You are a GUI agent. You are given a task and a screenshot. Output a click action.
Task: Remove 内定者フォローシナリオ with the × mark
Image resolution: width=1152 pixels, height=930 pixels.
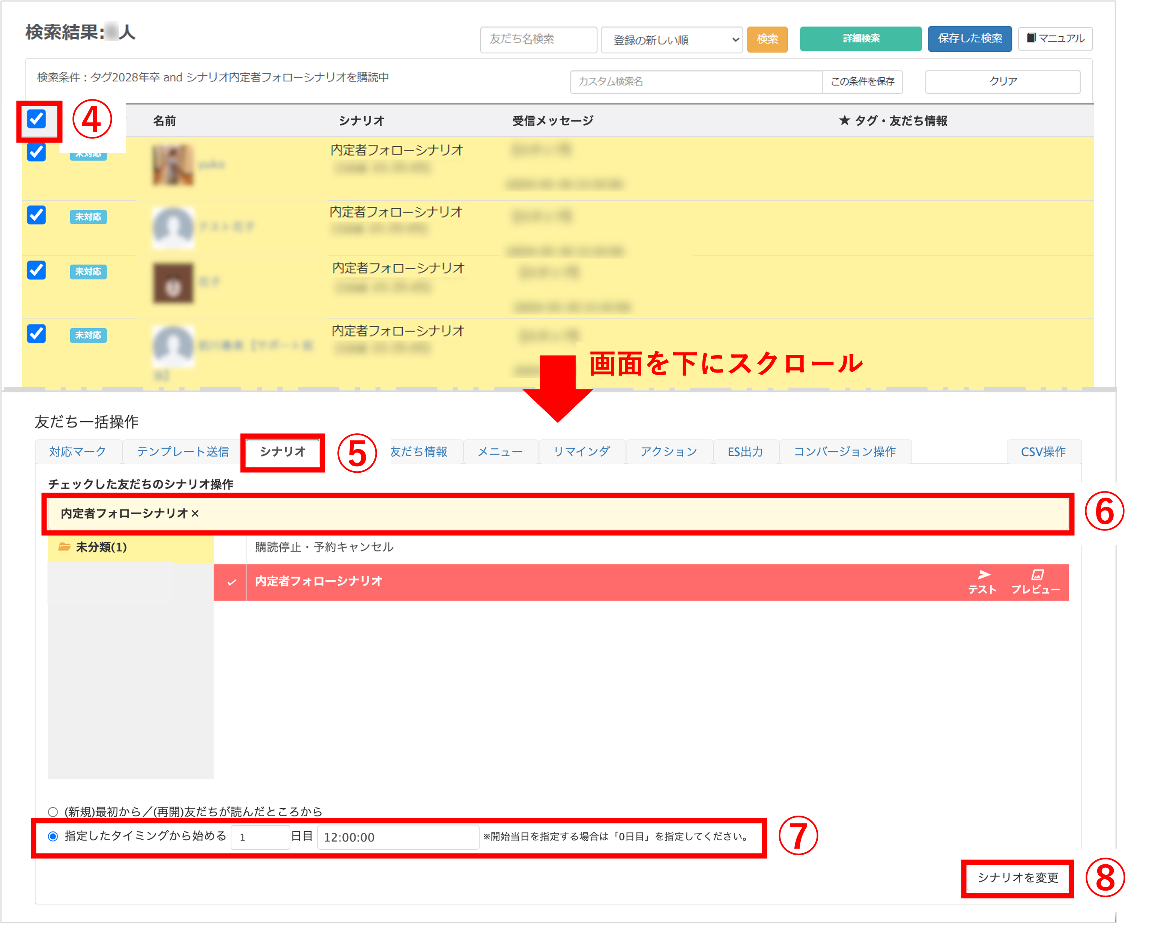(x=195, y=514)
